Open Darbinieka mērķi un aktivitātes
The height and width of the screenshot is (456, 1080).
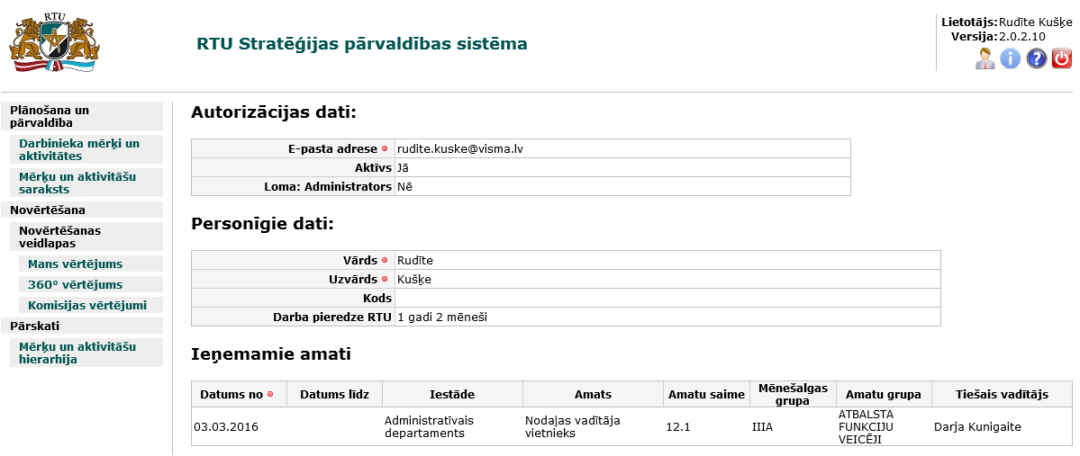pos(86,149)
